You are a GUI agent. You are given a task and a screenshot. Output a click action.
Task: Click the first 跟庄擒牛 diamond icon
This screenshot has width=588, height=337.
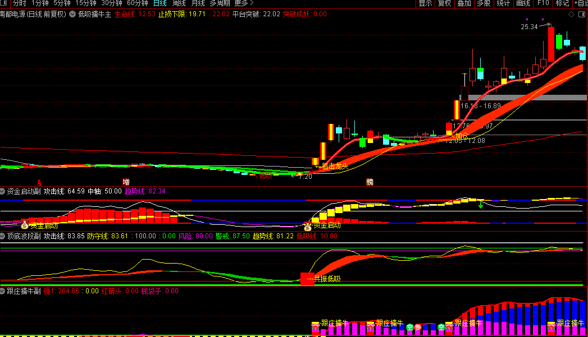click(x=316, y=326)
